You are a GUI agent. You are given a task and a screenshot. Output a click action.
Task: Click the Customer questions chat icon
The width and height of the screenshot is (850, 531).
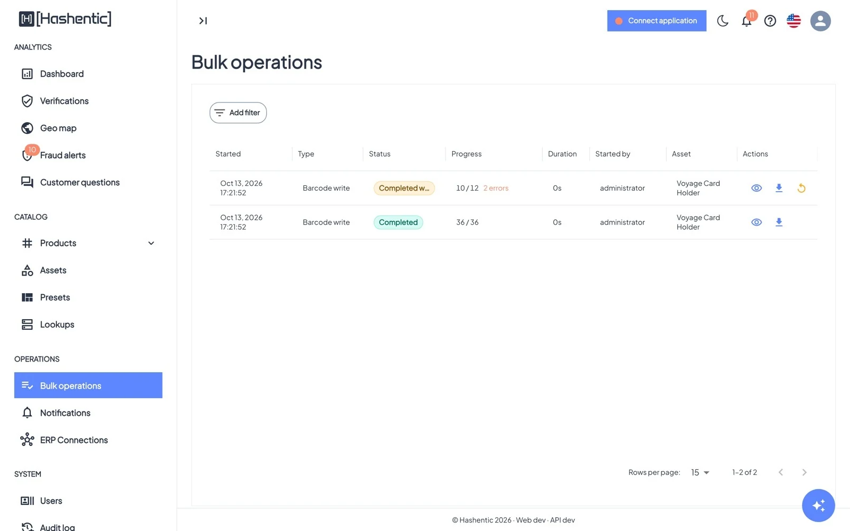click(x=27, y=182)
